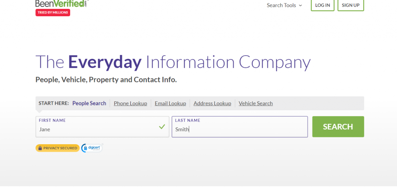
Task: Click the green checkmark in First Name
Action: click(162, 126)
